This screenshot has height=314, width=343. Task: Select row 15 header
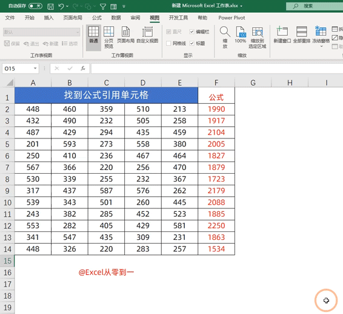tap(7, 261)
